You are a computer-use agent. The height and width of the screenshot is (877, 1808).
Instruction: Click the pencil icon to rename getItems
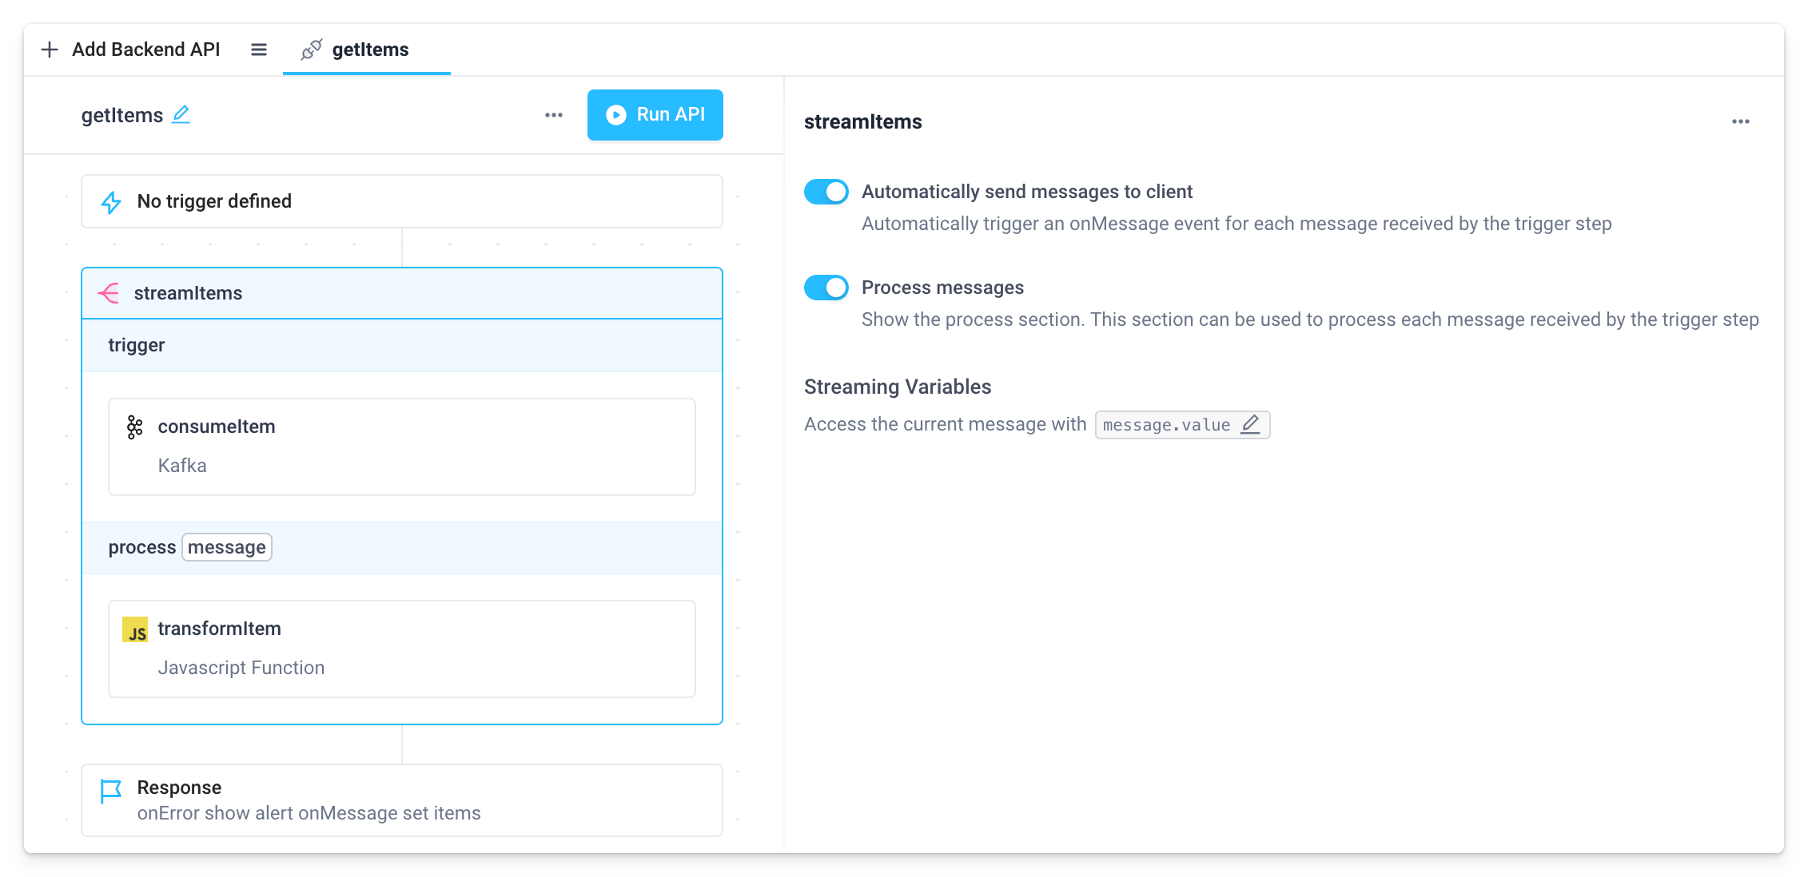(181, 115)
